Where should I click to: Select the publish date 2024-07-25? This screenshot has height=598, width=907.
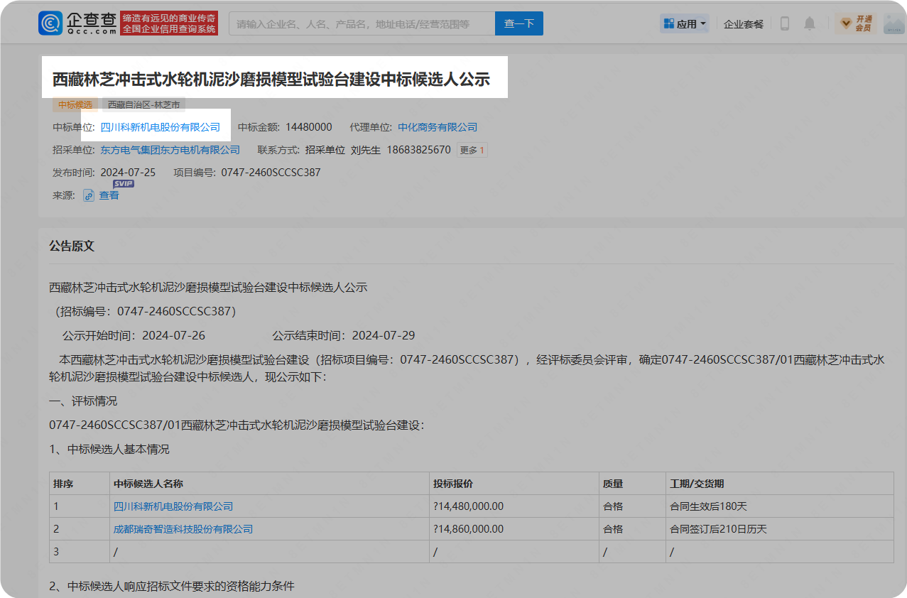point(128,173)
